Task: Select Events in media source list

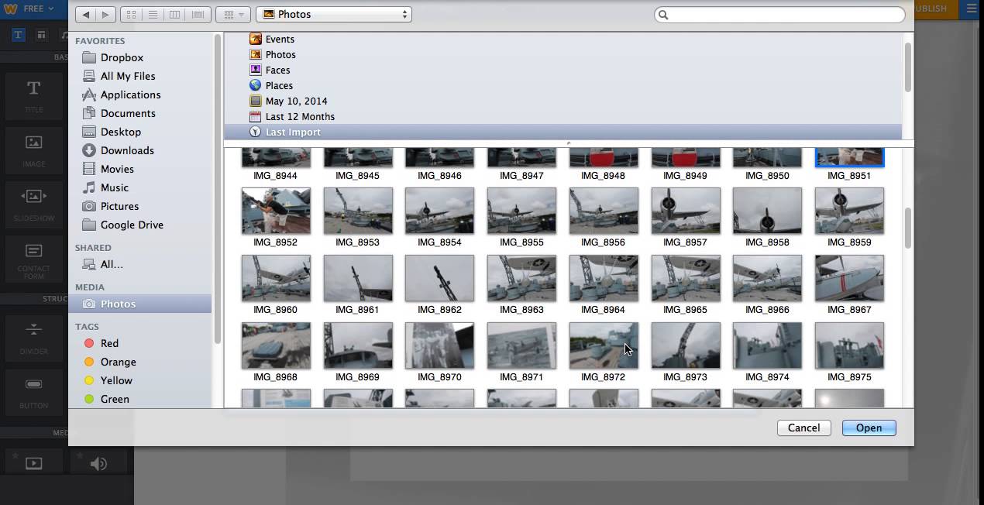Action: click(x=280, y=39)
